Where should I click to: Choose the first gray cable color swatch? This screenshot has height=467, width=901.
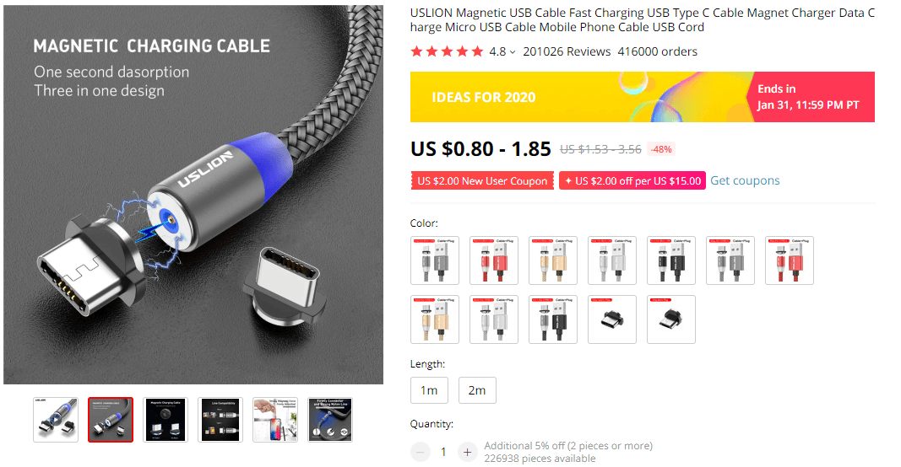(435, 260)
